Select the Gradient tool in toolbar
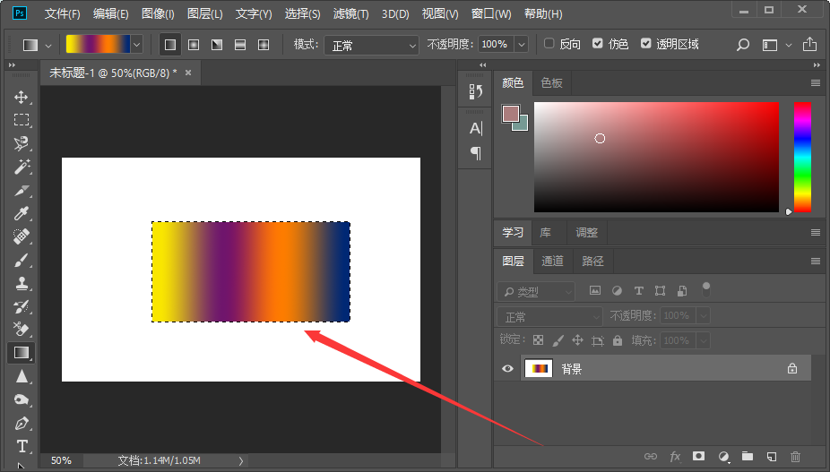 (22, 352)
